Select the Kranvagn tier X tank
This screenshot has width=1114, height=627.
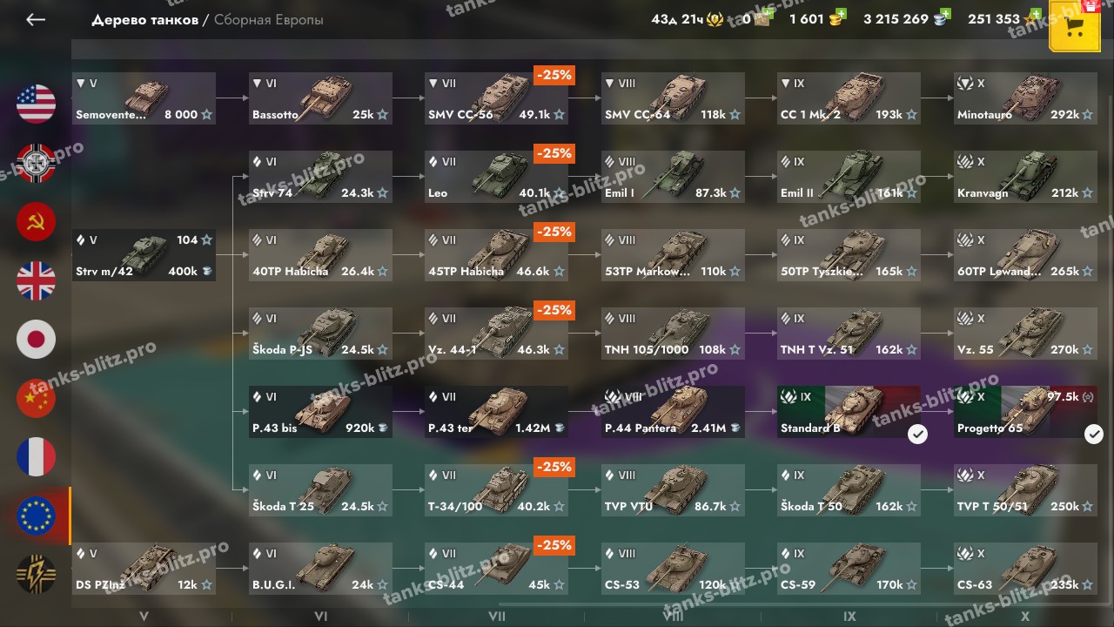pos(1025,177)
